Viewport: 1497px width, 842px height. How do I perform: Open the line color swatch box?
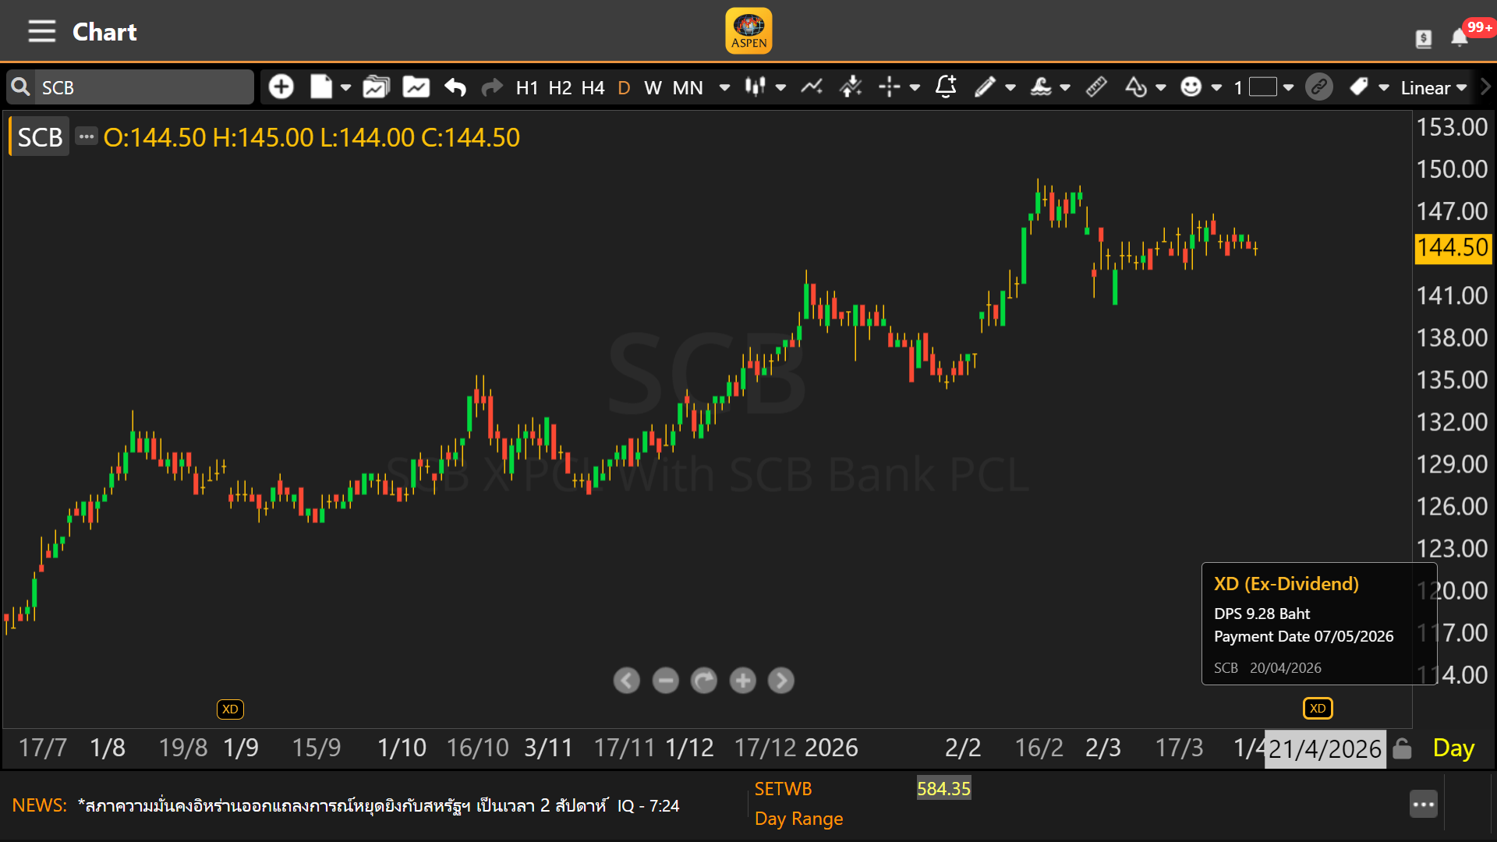tap(1262, 87)
